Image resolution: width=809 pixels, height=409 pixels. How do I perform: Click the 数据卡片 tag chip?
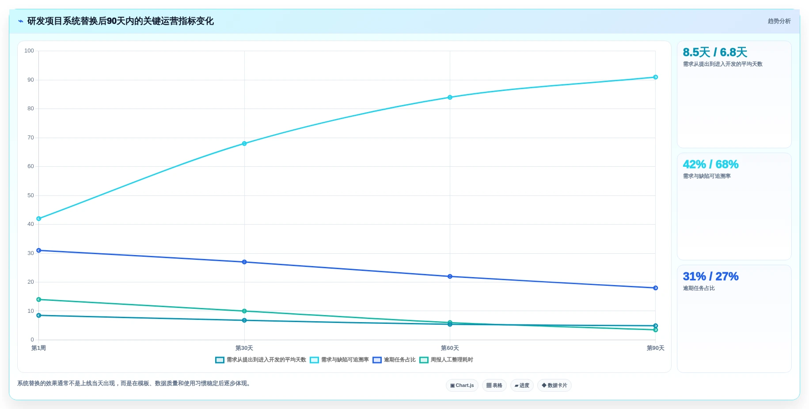[x=555, y=386]
